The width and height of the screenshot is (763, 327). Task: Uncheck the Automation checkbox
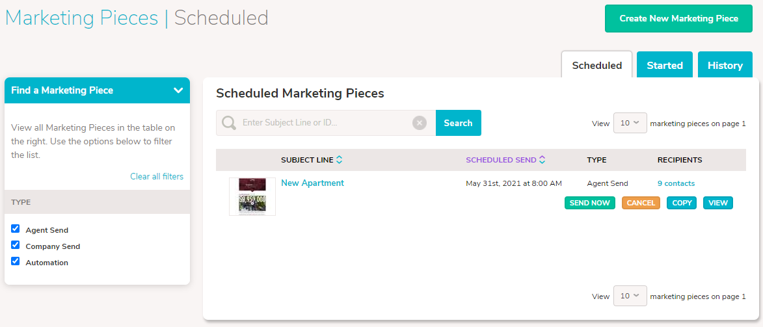point(16,261)
